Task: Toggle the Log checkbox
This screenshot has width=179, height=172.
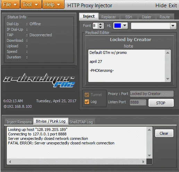Action: coord(87,102)
